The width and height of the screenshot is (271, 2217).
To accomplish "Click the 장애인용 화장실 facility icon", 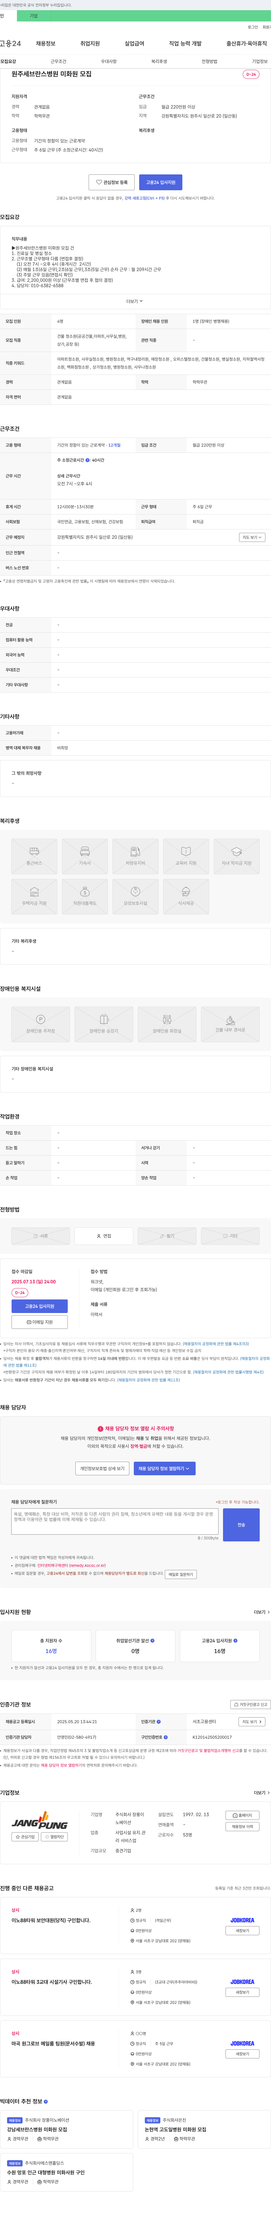I will [x=167, y=1024].
